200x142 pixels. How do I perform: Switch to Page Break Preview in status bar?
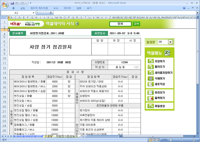(158, 140)
